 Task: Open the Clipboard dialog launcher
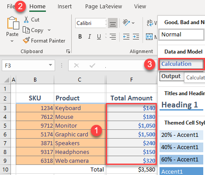68,51
